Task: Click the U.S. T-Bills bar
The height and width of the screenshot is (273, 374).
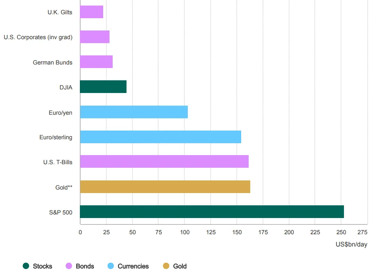Action: [164, 162]
